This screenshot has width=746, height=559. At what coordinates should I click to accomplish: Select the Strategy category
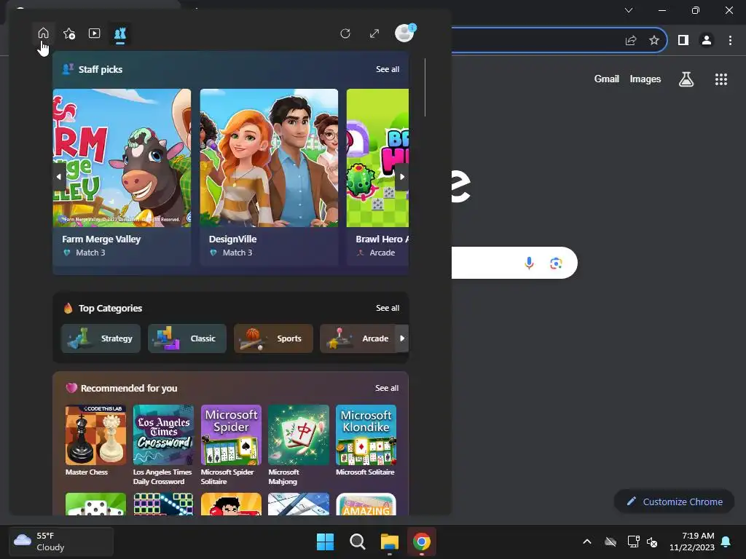click(101, 338)
